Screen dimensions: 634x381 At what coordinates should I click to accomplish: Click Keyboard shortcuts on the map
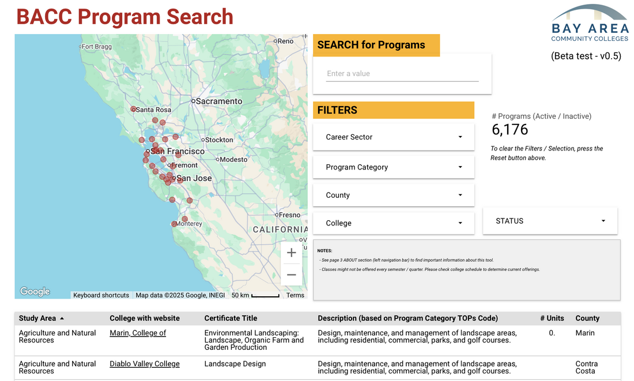101,295
